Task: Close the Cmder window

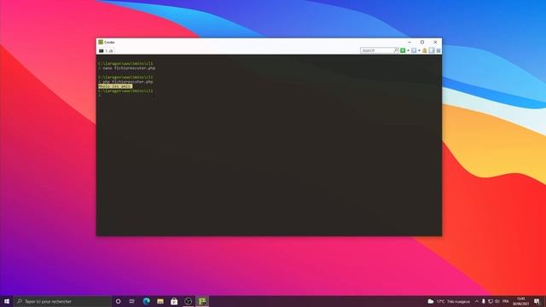Action: point(435,42)
